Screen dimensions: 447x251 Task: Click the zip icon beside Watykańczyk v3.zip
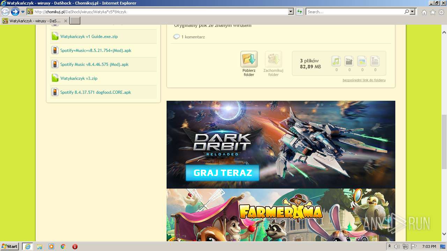(x=55, y=78)
